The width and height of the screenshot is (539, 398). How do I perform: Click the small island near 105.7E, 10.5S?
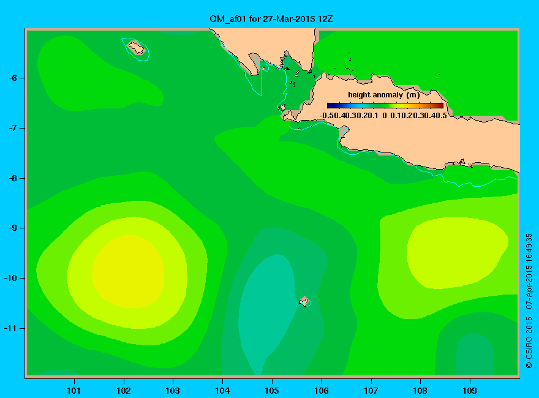[304, 301]
